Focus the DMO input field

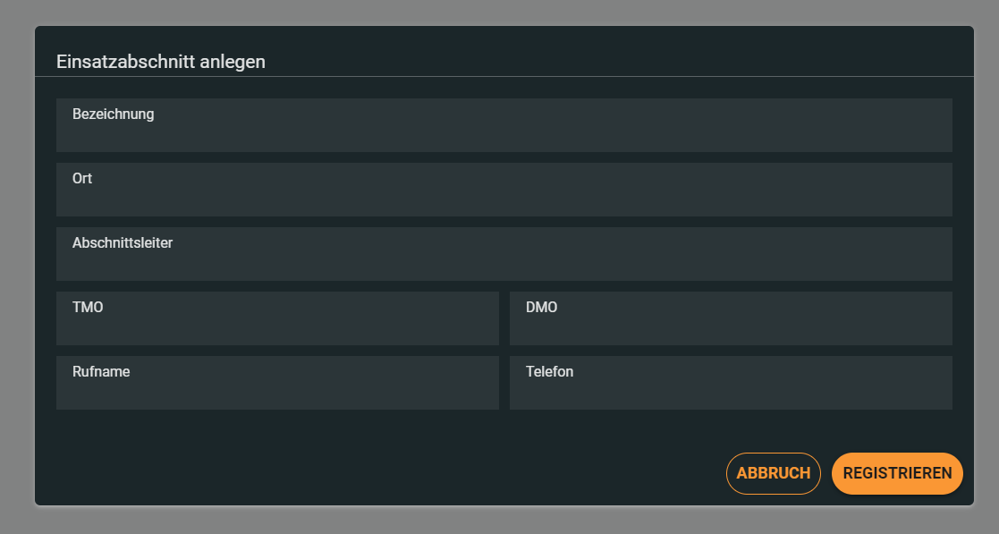coord(731,326)
